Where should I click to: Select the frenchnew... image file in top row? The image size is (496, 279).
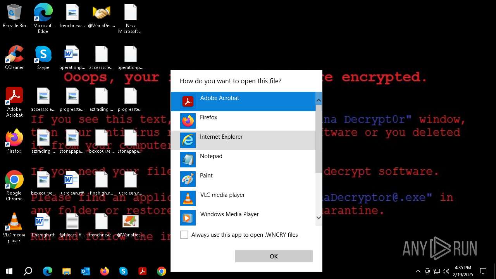tap(72, 16)
